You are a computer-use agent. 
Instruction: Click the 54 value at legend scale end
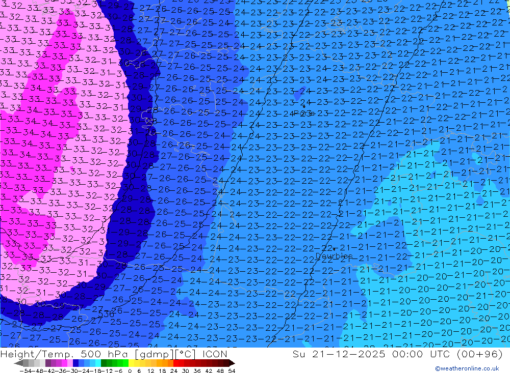[x=232, y=371]
